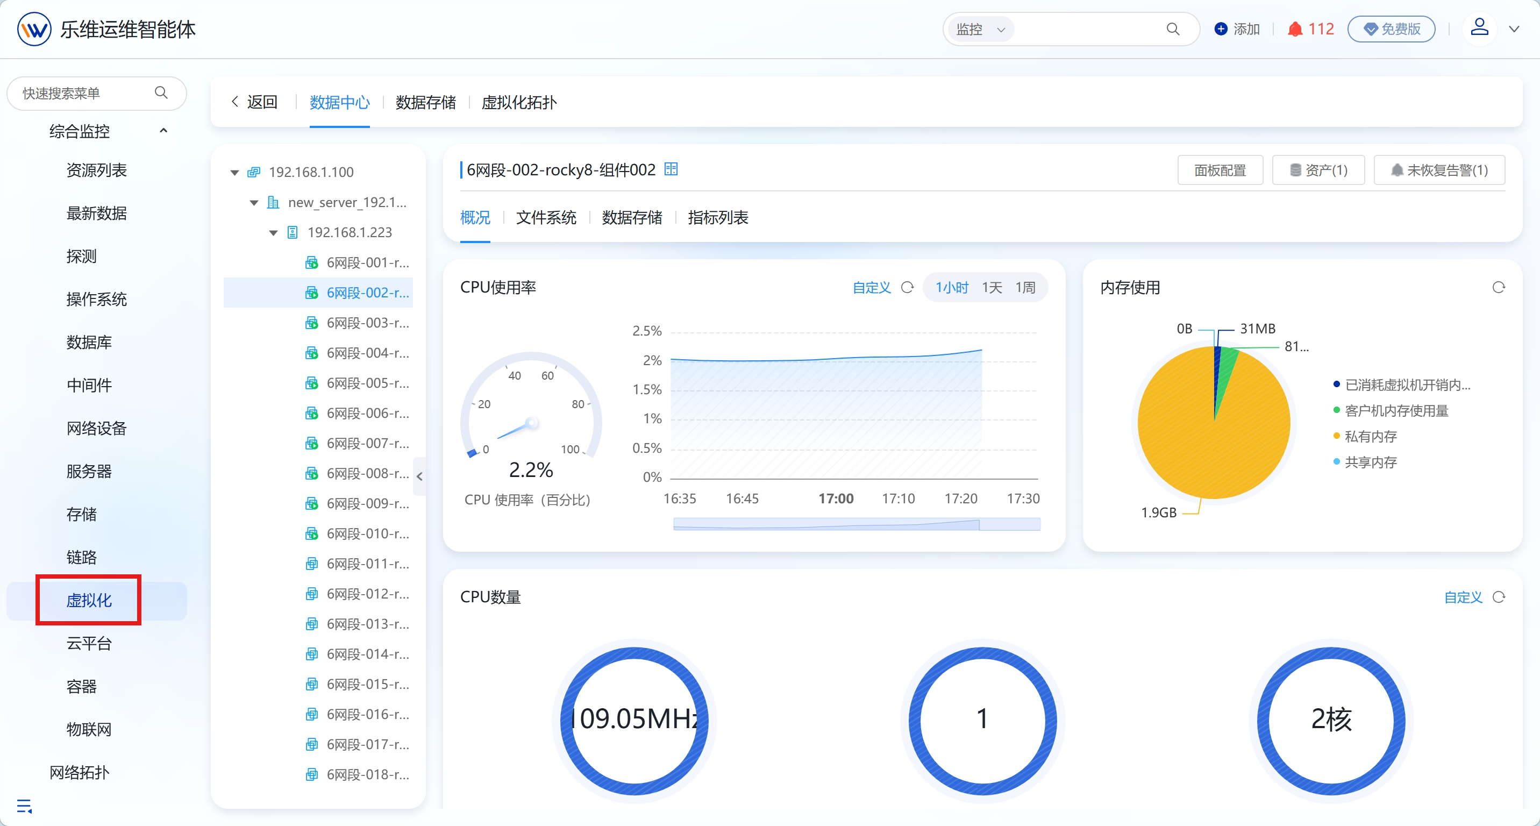Click the 未恢复告警(1) button
1540x826 pixels.
(1439, 170)
